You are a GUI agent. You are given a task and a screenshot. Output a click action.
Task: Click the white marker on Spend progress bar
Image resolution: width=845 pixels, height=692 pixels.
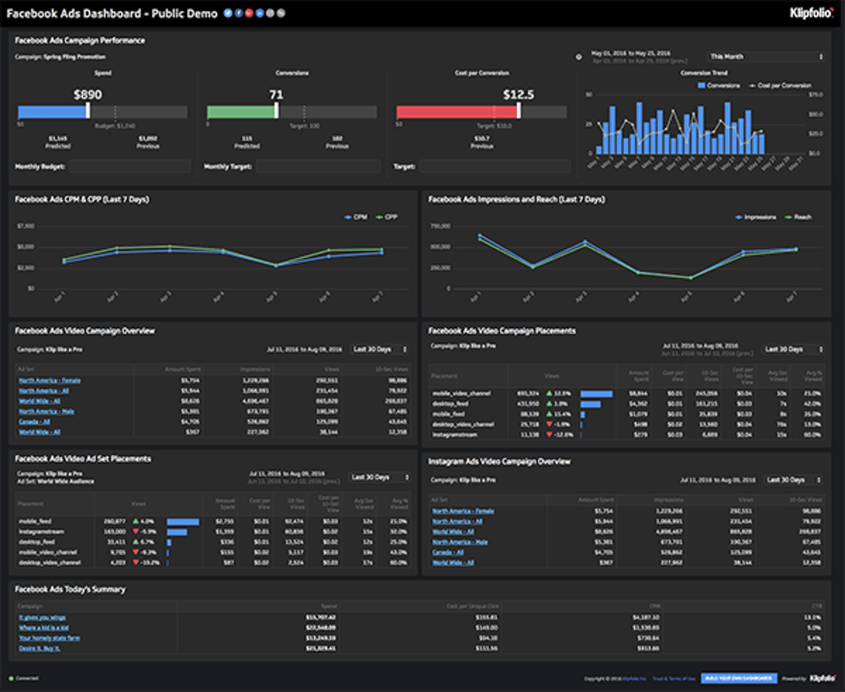coord(88,111)
